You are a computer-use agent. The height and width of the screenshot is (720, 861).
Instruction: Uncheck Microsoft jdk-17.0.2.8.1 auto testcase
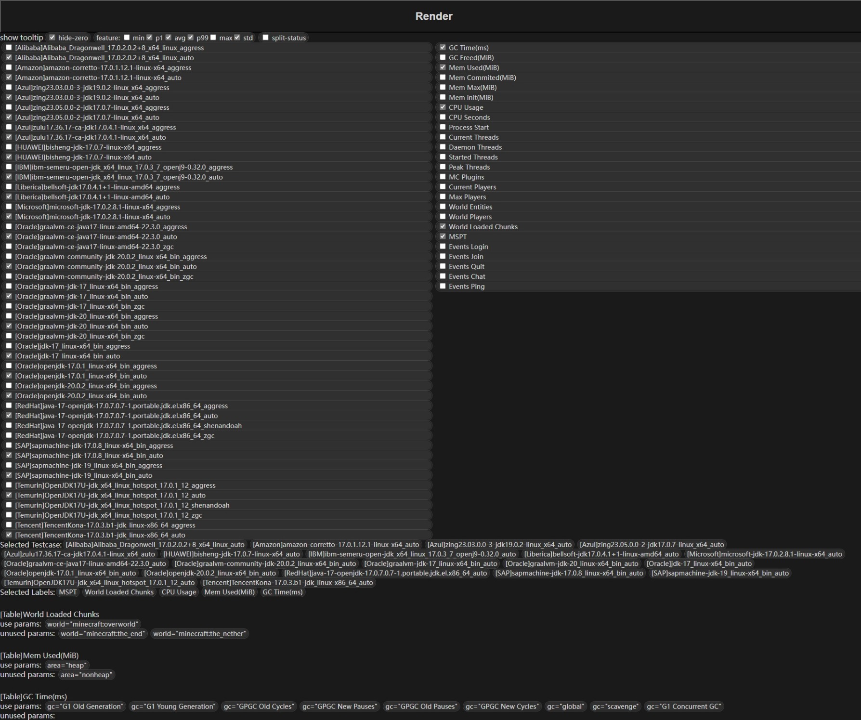[x=9, y=217]
